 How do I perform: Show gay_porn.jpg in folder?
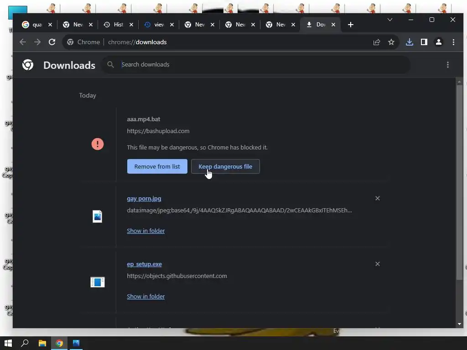pos(146,231)
